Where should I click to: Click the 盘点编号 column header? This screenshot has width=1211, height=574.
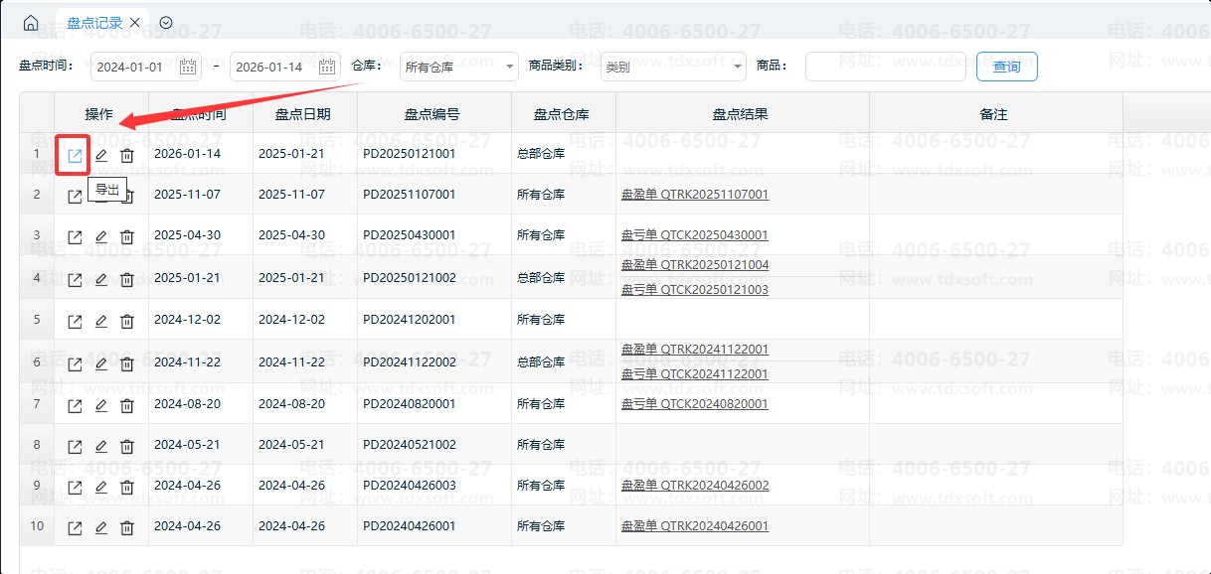[433, 114]
